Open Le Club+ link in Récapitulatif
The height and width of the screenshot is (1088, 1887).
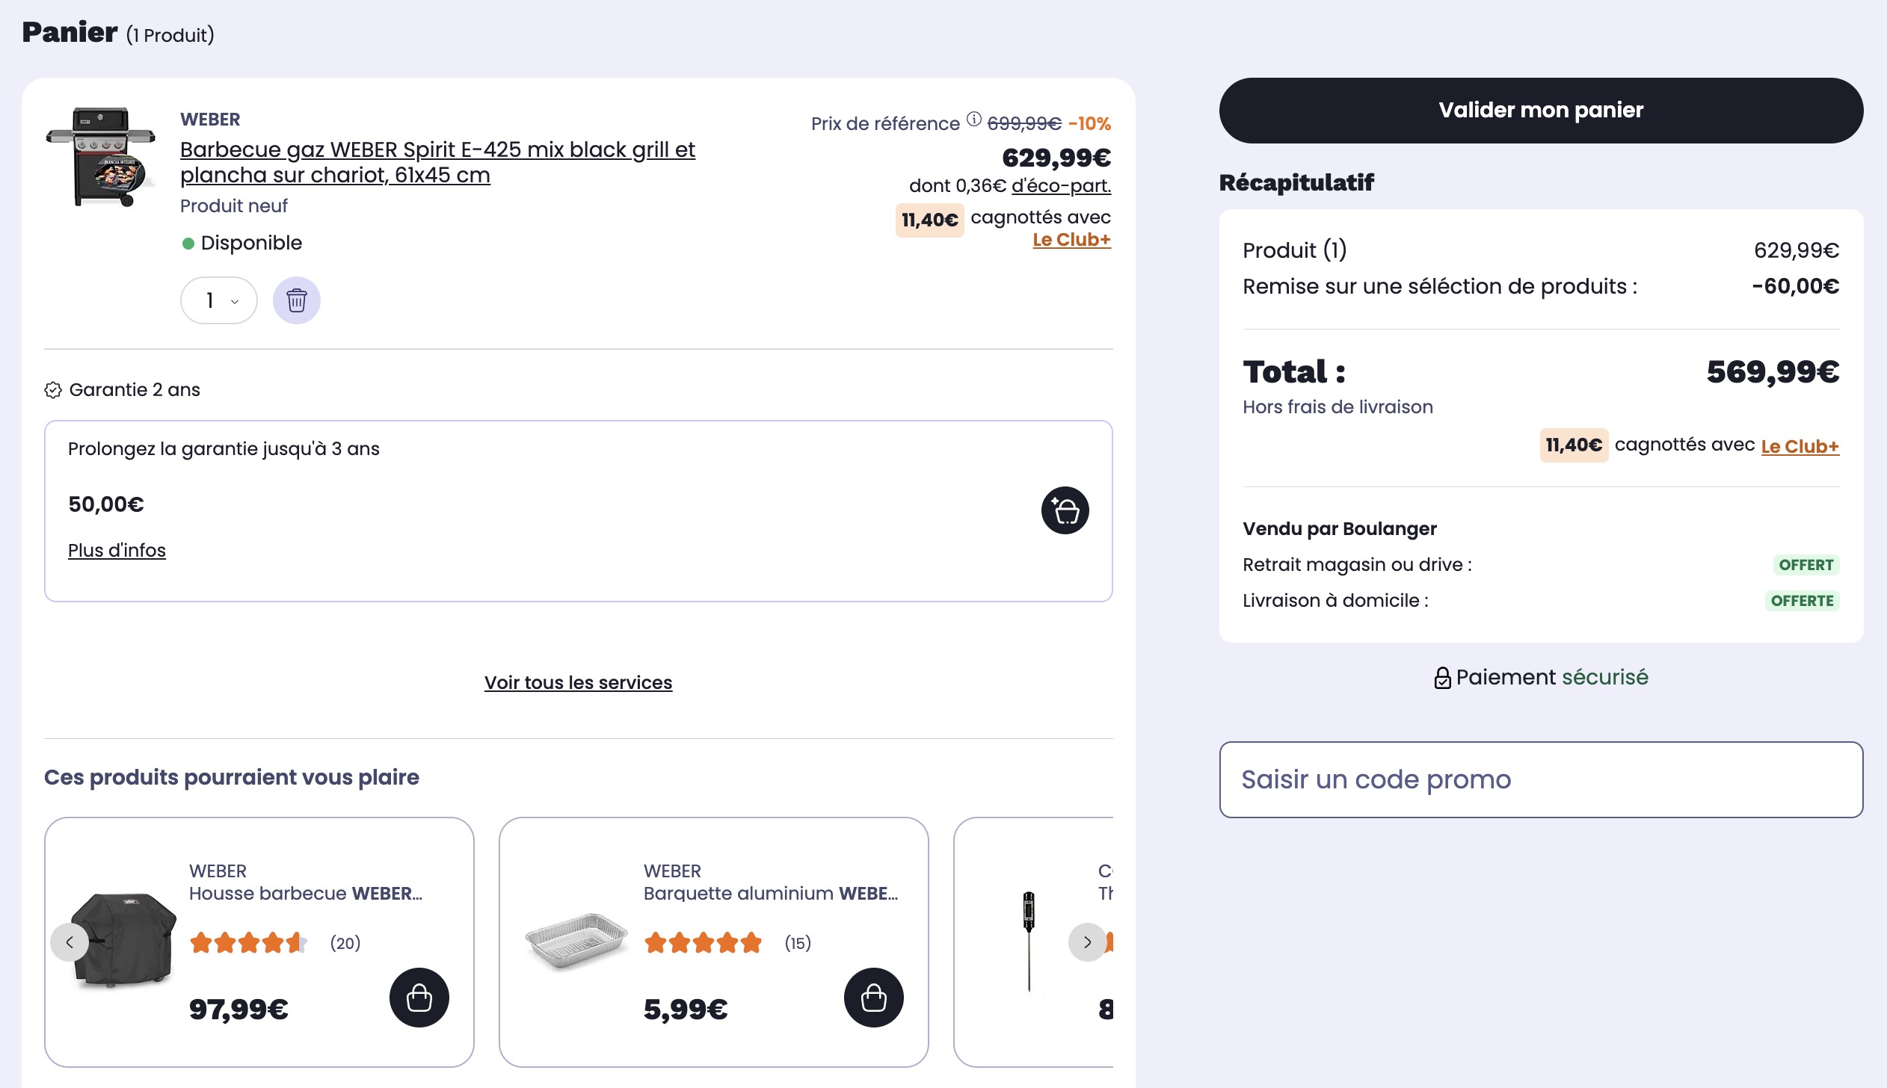tap(1800, 446)
